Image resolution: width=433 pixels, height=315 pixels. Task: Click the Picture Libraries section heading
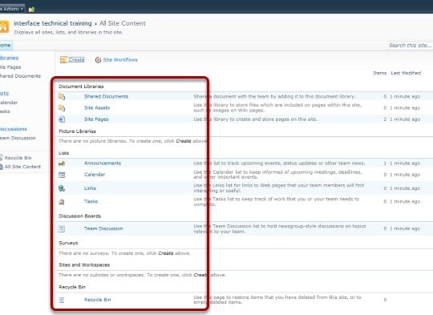(77, 131)
